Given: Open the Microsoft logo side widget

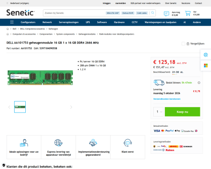Looking at the screenshot, I should point(206,65).
